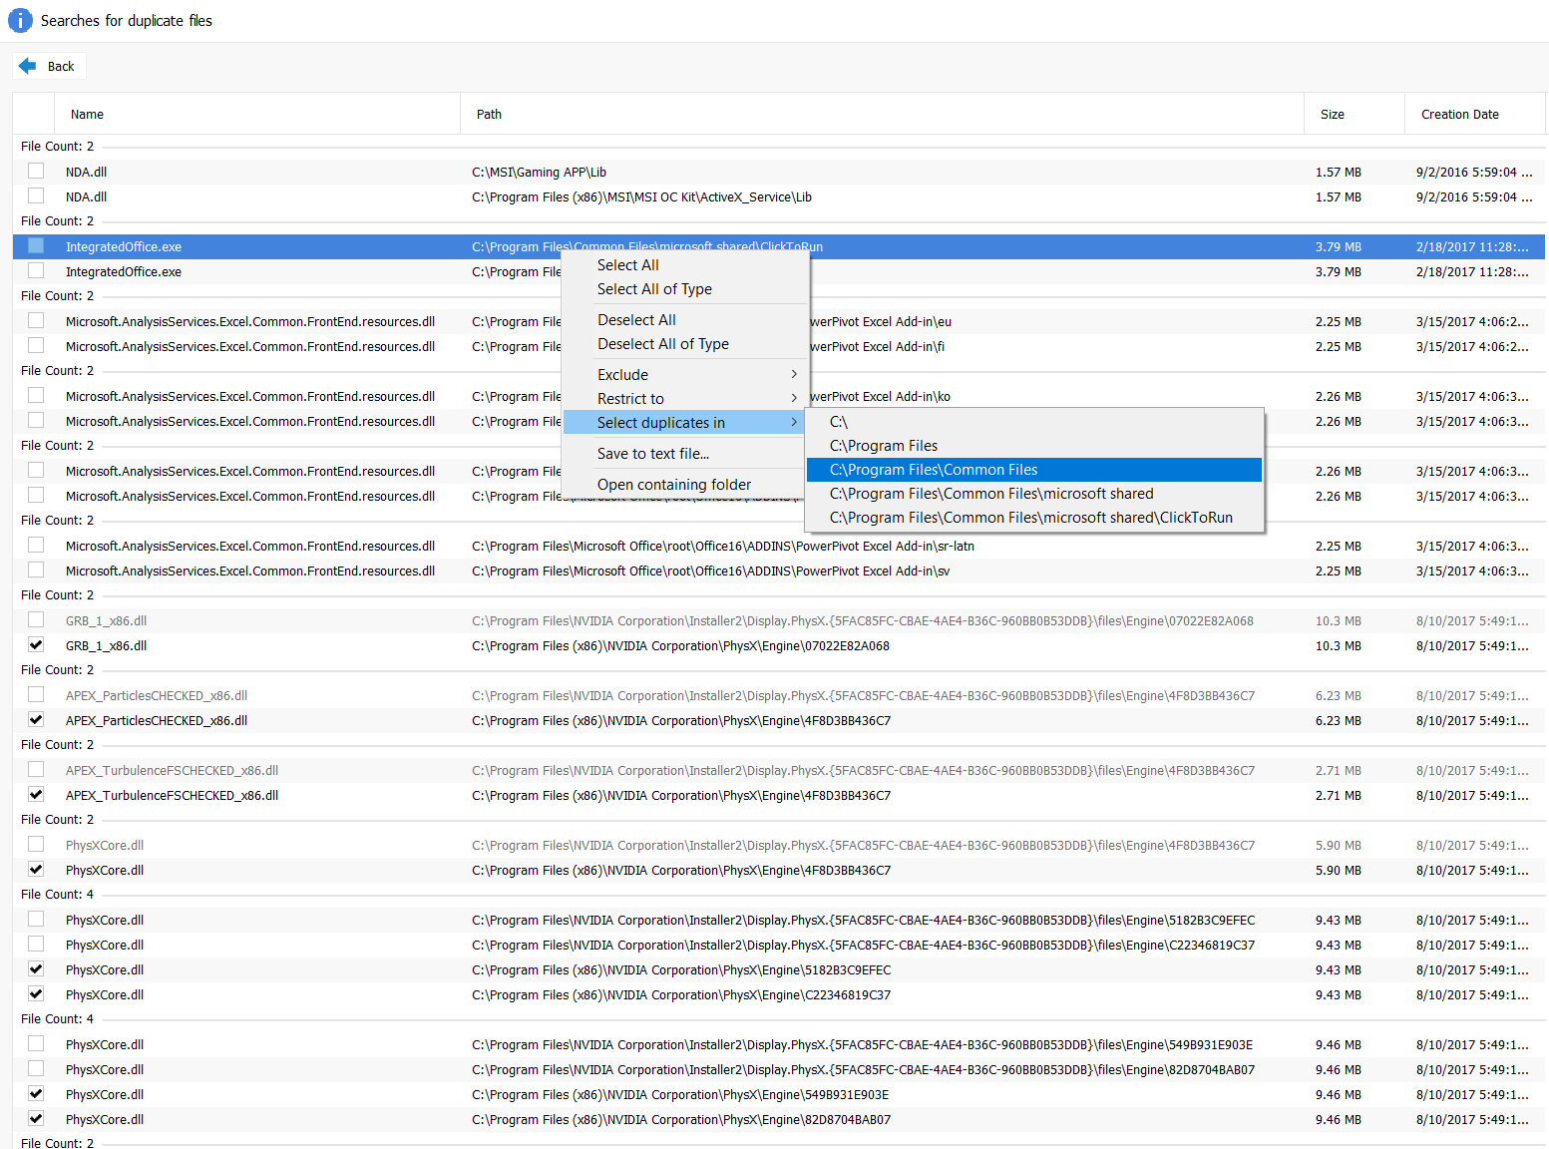The image size is (1549, 1149).
Task: Select the C:\ root submenu entry
Action: click(839, 422)
